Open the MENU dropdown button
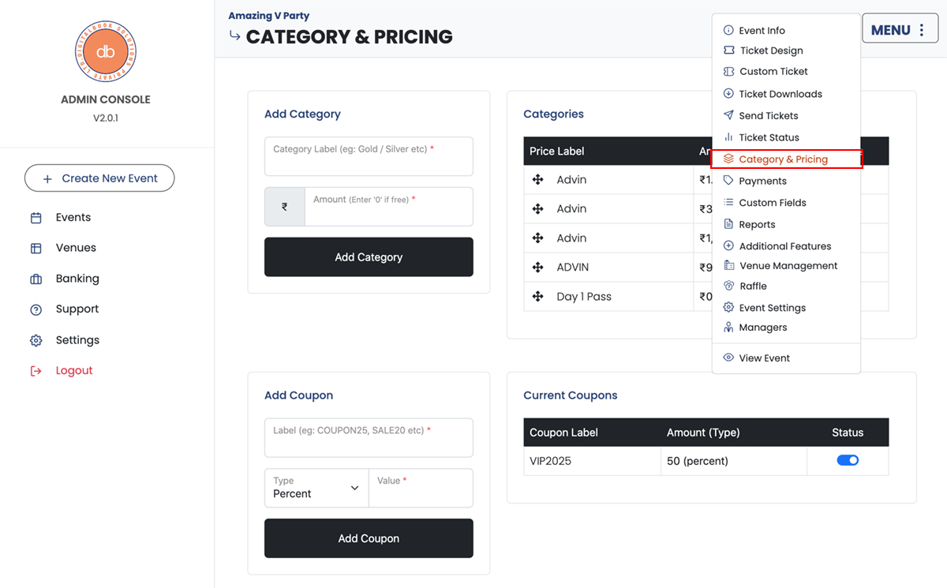The image size is (947, 588). click(x=900, y=30)
